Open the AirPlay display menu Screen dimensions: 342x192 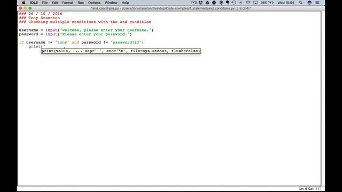coord(255,3)
